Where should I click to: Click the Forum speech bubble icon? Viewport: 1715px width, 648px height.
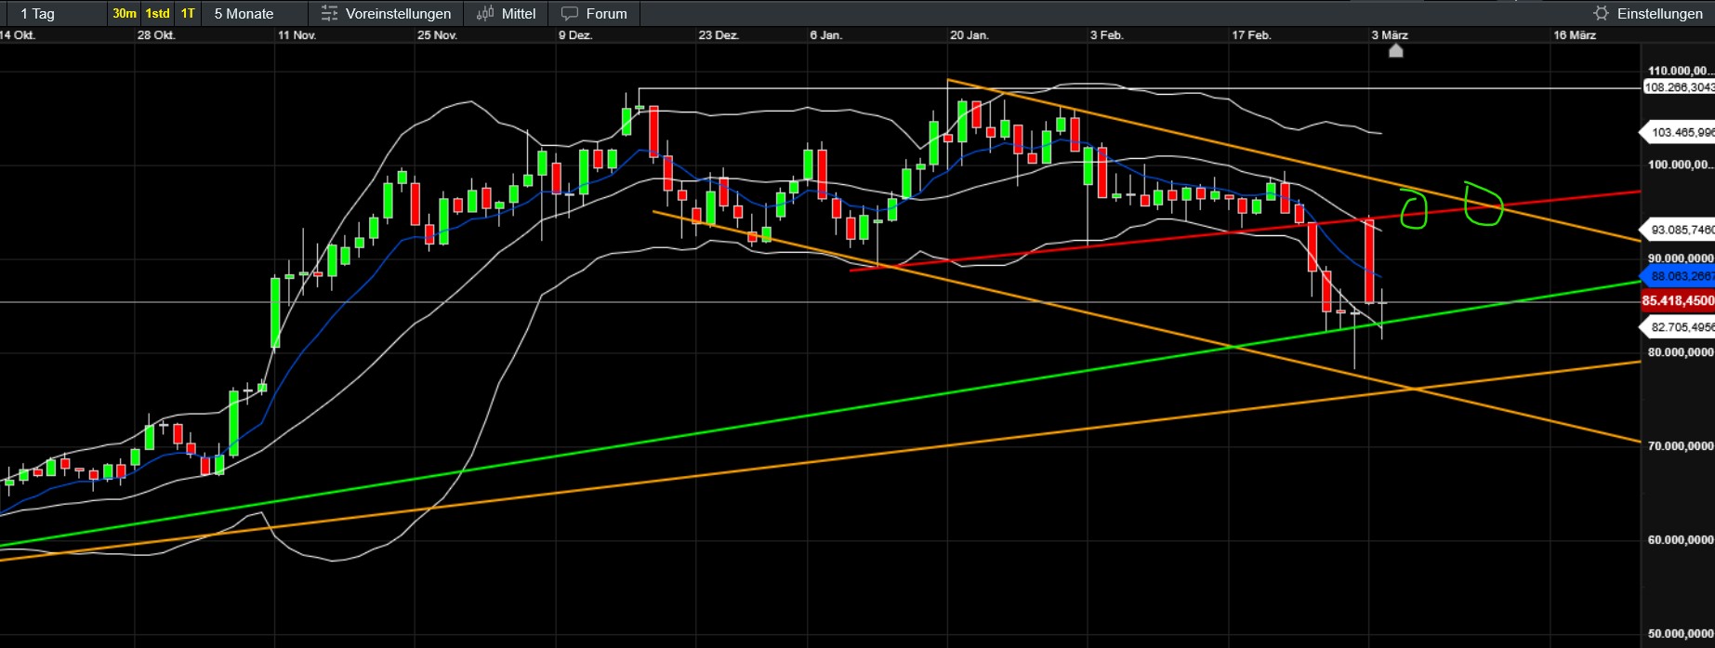[570, 14]
